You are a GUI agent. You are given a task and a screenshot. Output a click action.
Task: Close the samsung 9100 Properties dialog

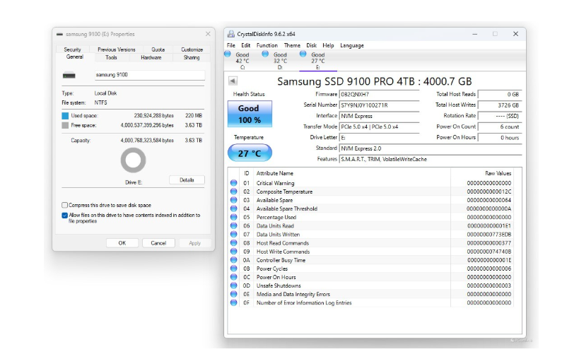[208, 34]
